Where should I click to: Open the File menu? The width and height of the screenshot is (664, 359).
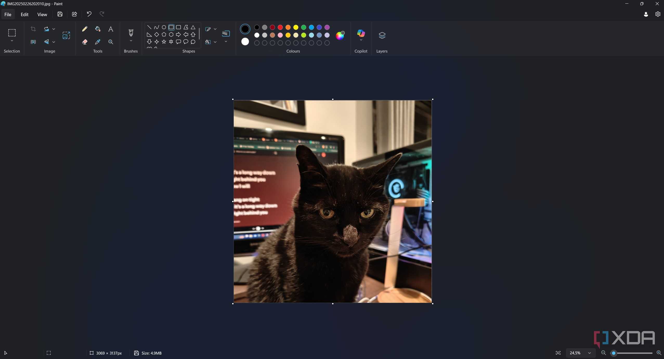click(8, 14)
